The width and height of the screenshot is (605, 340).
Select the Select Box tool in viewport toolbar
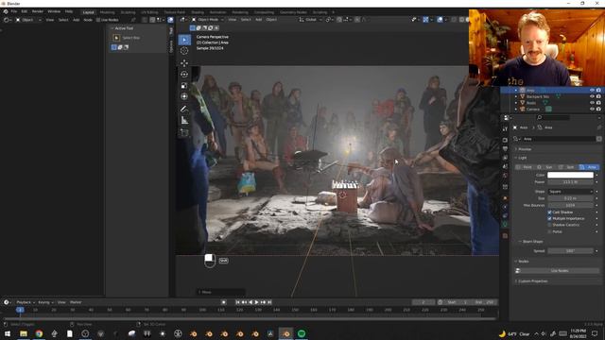click(x=184, y=40)
